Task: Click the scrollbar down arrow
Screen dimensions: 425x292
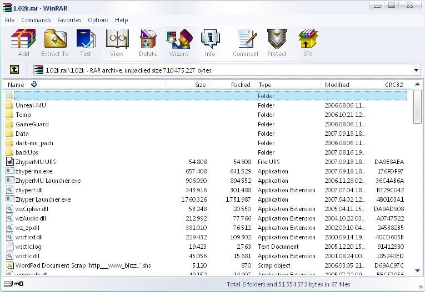Action: point(417,270)
